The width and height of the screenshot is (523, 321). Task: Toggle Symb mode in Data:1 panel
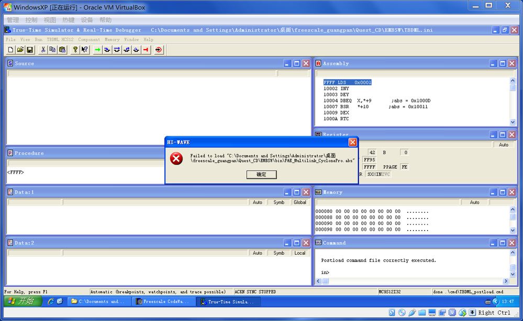point(279,202)
